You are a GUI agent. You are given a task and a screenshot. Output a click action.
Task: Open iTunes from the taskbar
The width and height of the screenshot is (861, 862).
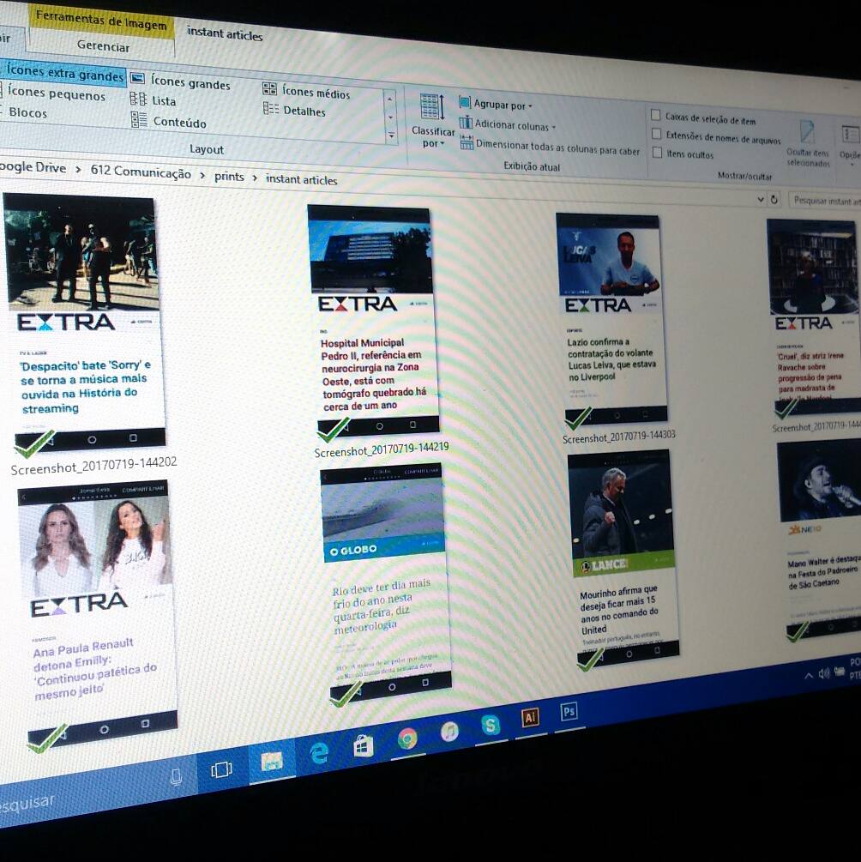(x=449, y=732)
